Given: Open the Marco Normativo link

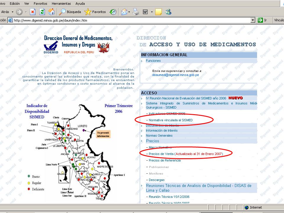Looking at the screenshot, I should (160, 147).
